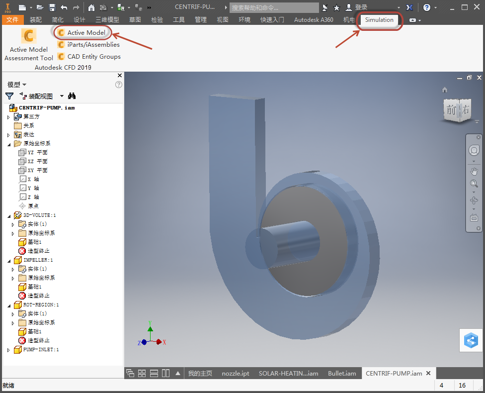
Task: Click the 前 face on the ViewCube
Action: [x=451, y=109]
